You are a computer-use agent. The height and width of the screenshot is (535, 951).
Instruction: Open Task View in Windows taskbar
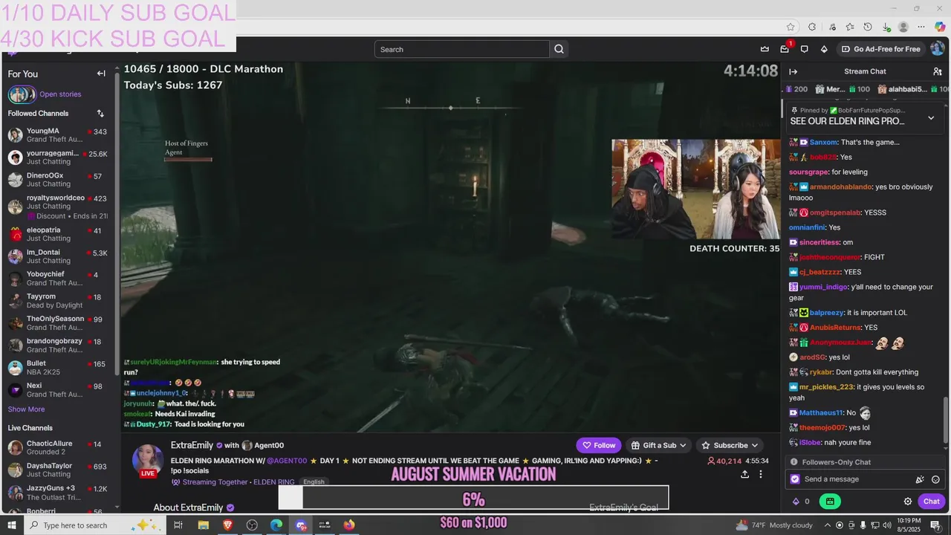tap(178, 525)
